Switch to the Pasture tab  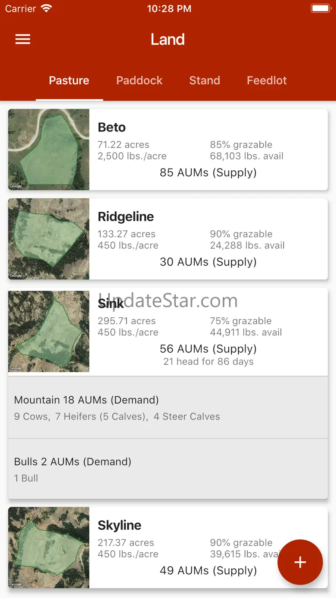(x=69, y=81)
